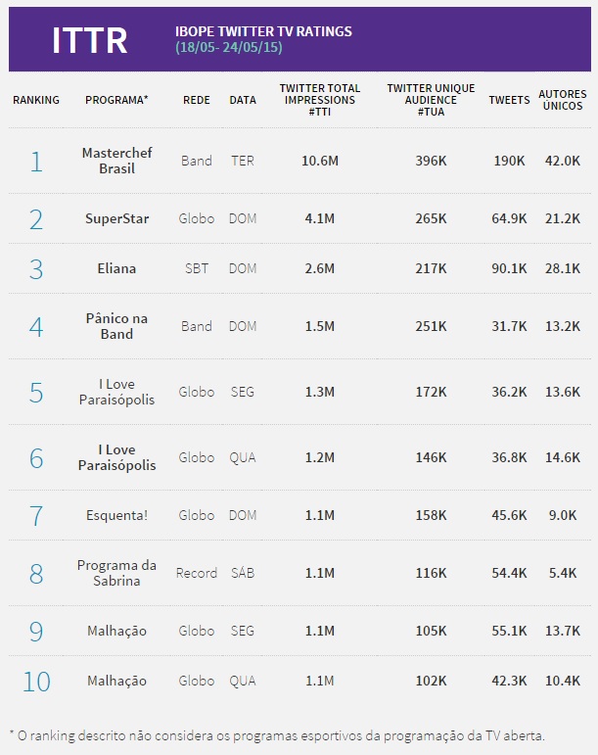
Task: Click the PROGRAMA column header
Action: coord(116,100)
